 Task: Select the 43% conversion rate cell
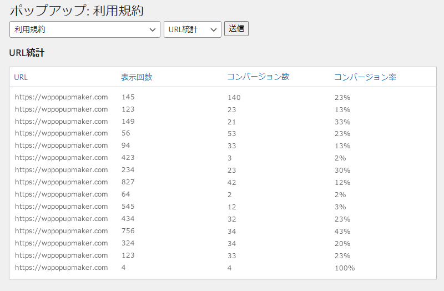click(342, 231)
